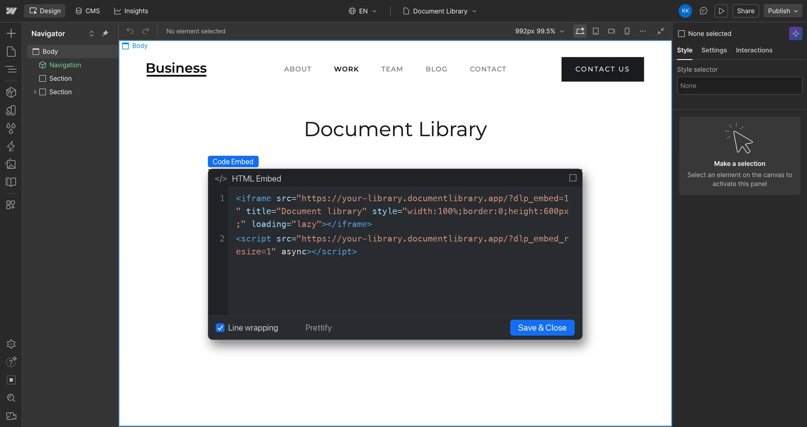The image size is (807, 427).
Task: Open site Settings gear
Action: [11, 344]
